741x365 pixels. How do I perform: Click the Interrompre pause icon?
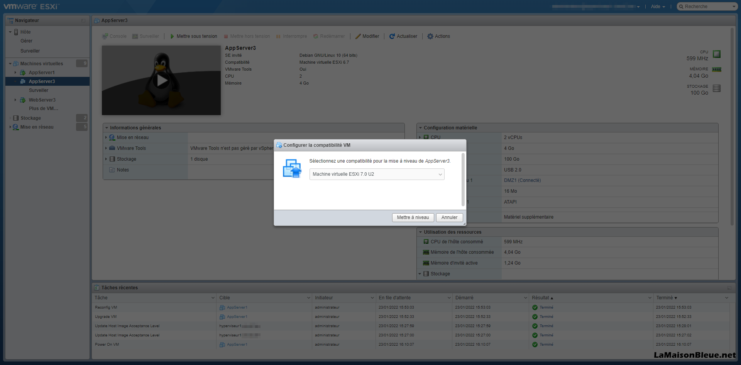[278, 36]
